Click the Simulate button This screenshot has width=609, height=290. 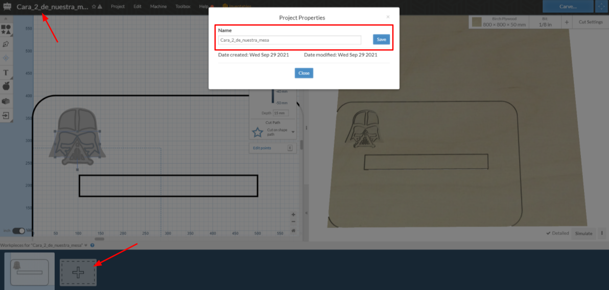584,233
